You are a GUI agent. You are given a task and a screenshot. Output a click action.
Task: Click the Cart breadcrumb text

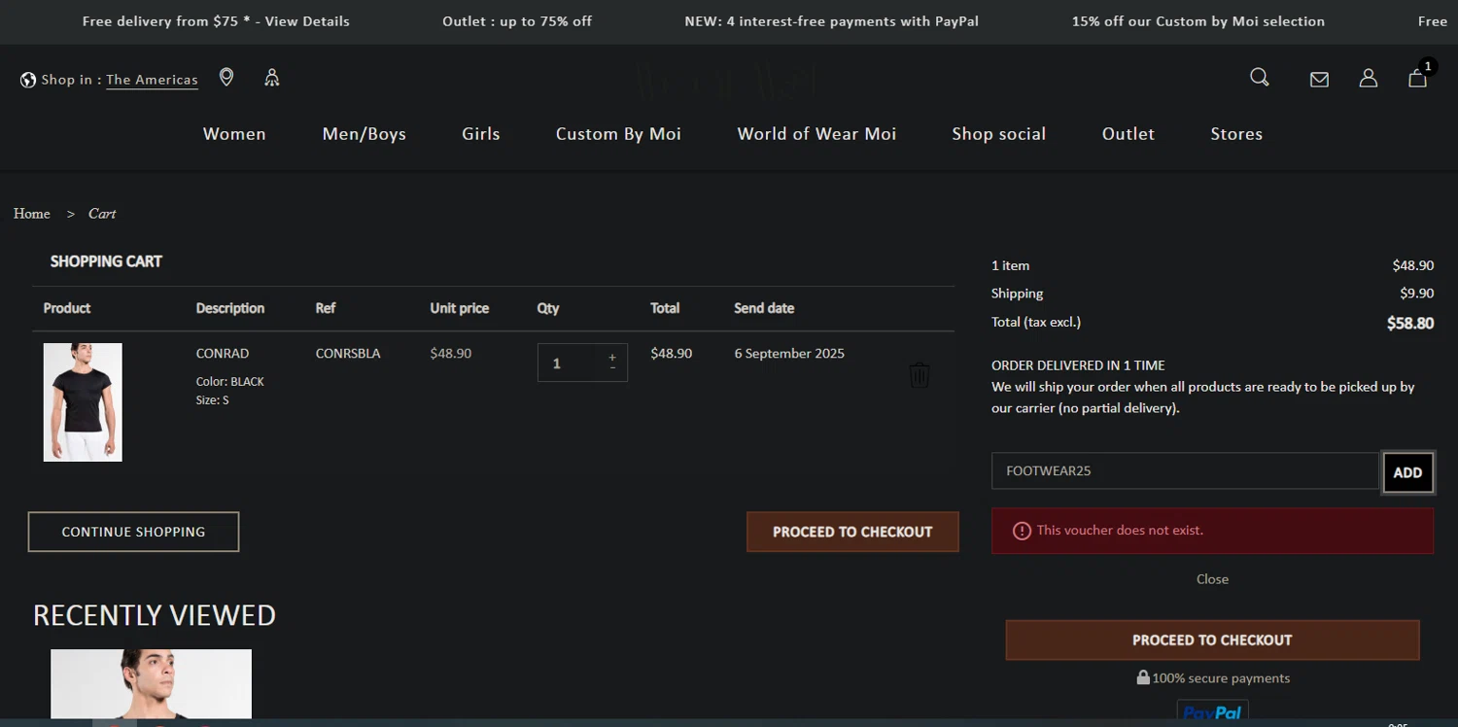pyautogui.click(x=102, y=214)
